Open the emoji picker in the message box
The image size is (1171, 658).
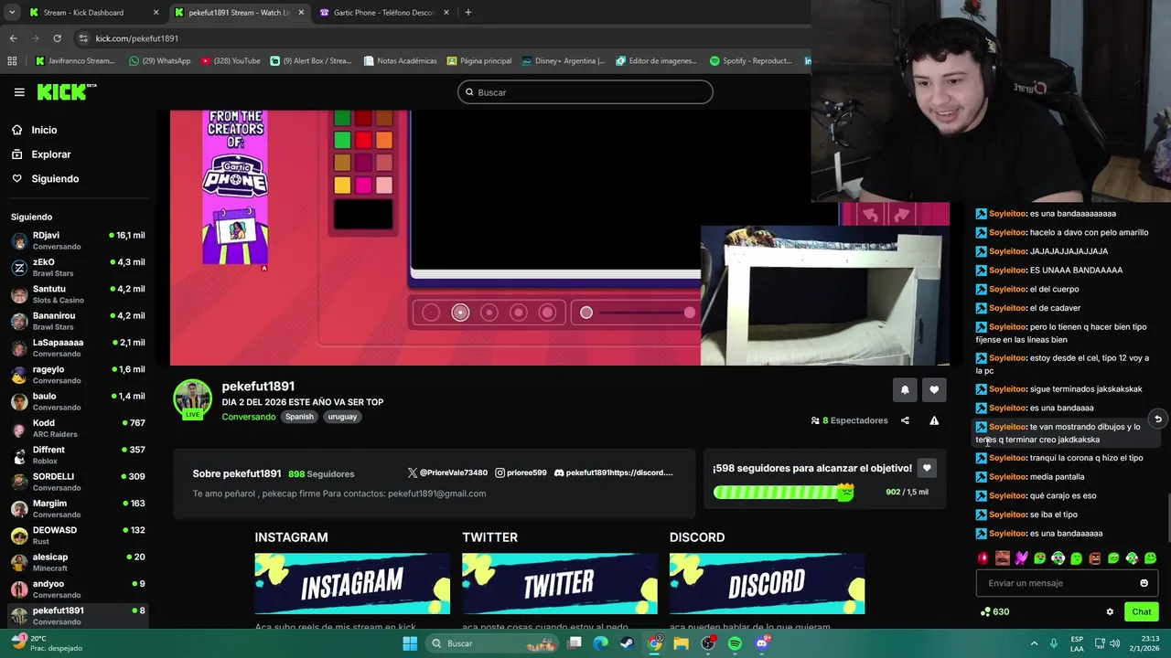pos(1144,583)
